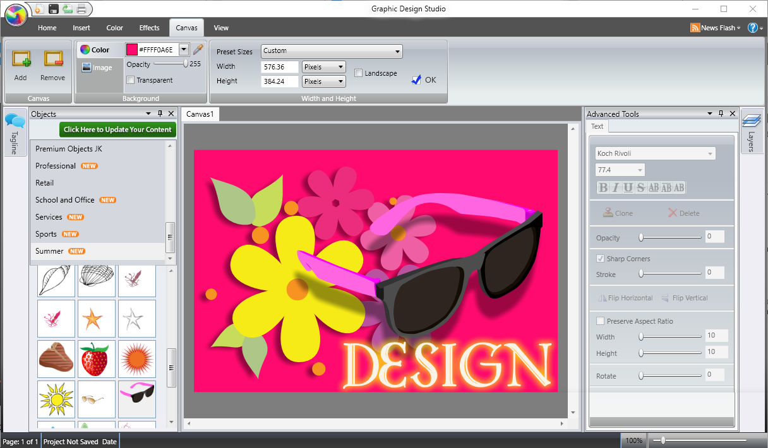The width and height of the screenshot is (768, 448).
Task: Toggle italic text formatting
Action: pyautogui.click(x=616, y=187)
